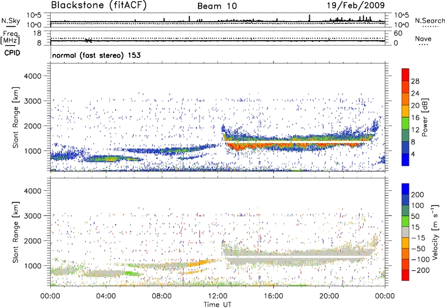Select the light green 12–16 dB power colorbar segment
This screenshot has height=308, width=445.
tap(406, 123)
